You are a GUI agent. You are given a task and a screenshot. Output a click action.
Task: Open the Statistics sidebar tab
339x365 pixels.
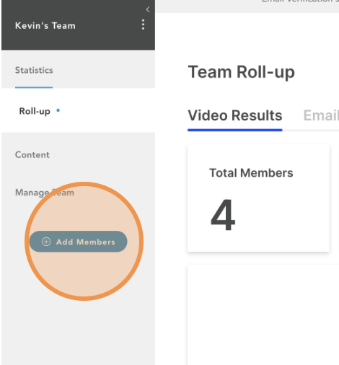34,70
